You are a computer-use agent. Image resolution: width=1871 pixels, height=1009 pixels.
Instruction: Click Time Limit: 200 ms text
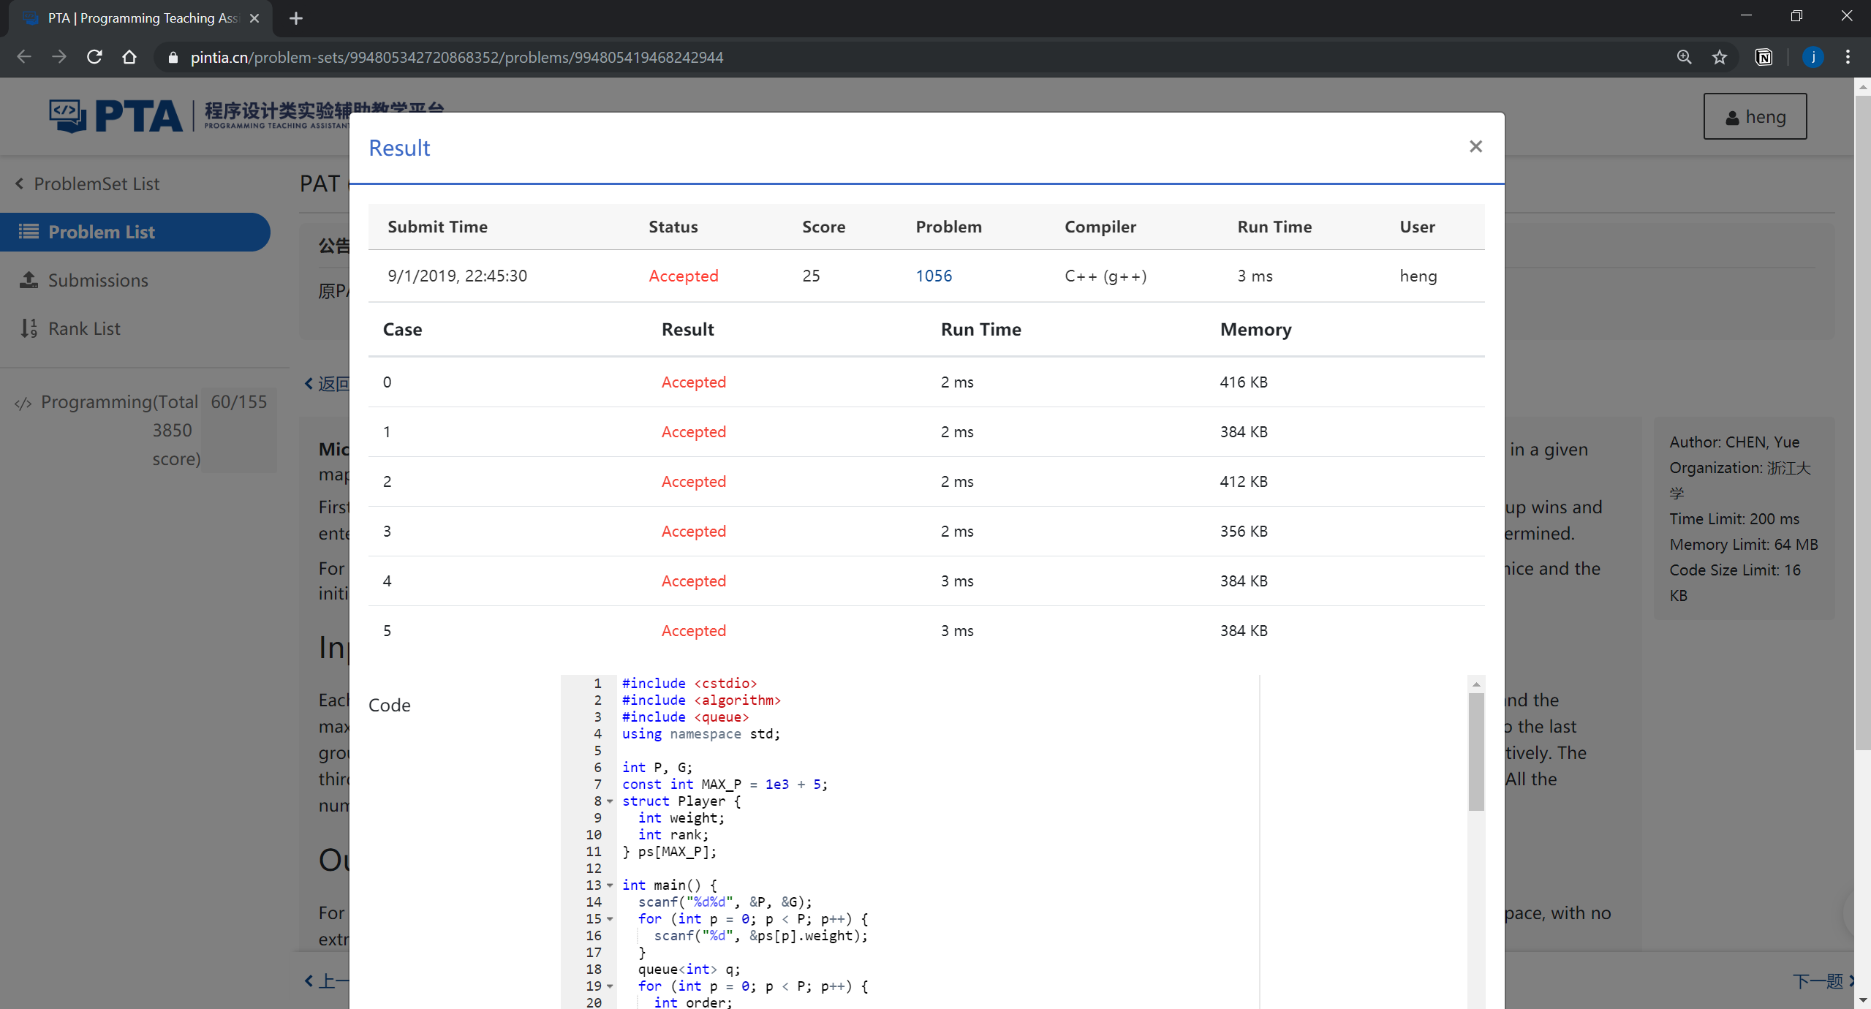pyautogui.click(x=1734, y=518)
